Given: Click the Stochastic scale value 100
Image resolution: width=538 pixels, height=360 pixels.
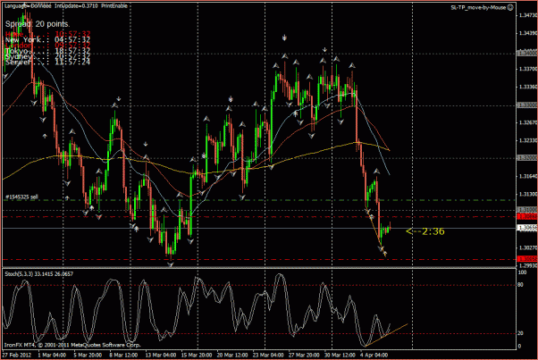Looking at the screenshot, I should [522, 272].
